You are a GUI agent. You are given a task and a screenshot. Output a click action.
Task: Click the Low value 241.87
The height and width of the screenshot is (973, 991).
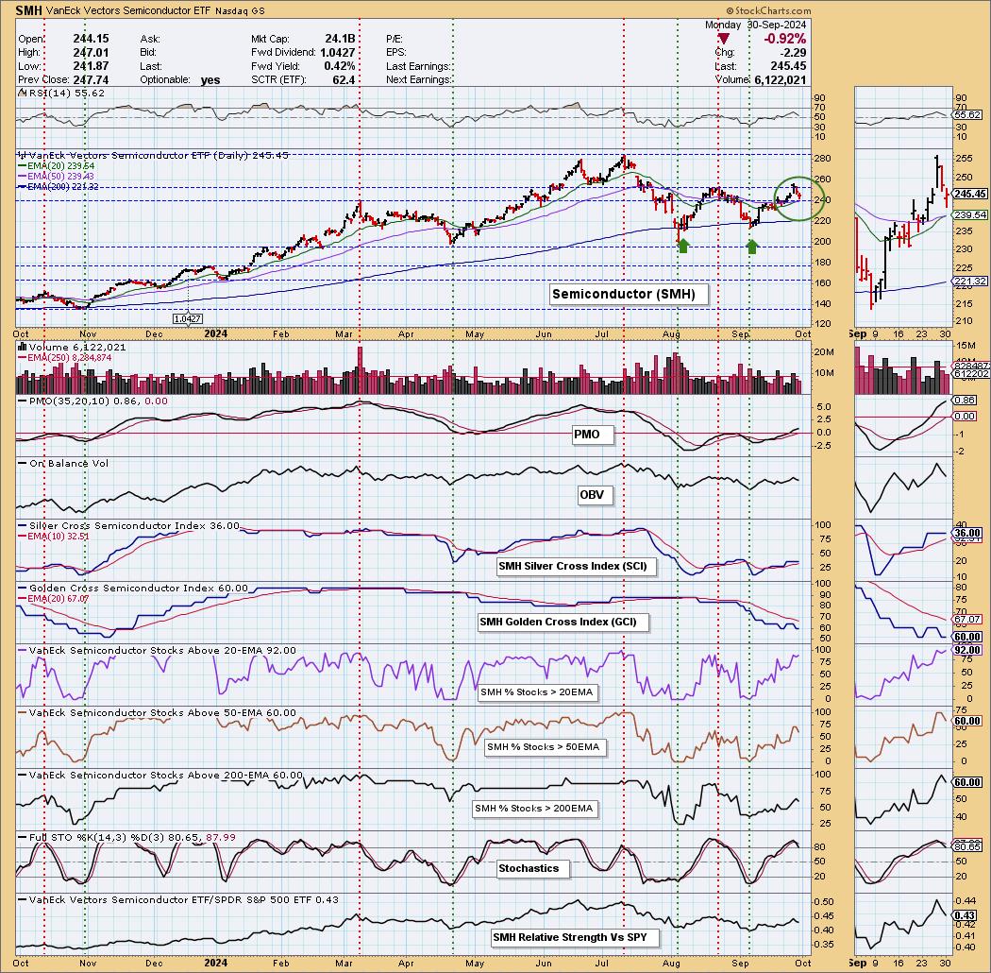tap(91, 66)
